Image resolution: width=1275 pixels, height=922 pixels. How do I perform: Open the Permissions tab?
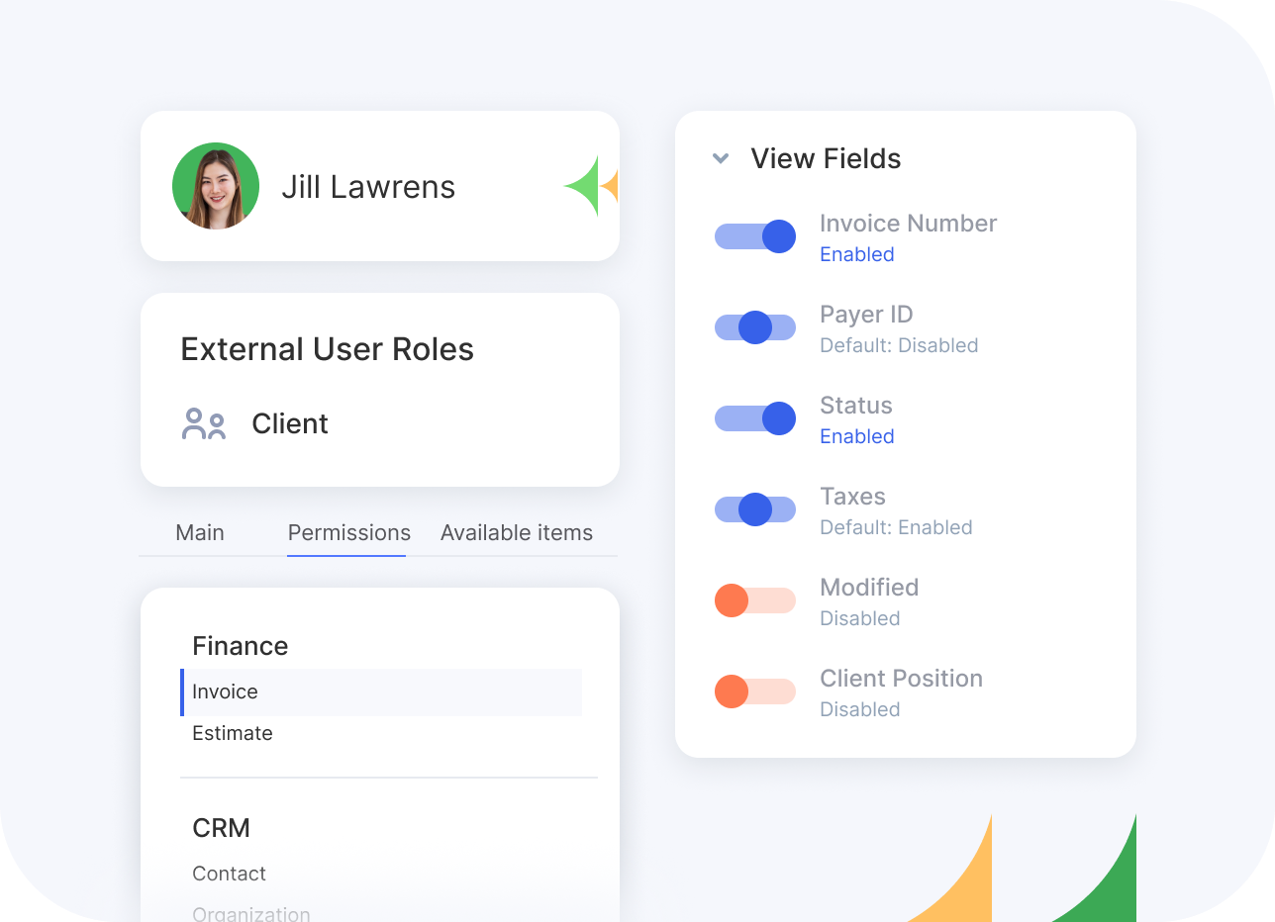[348, 532]
